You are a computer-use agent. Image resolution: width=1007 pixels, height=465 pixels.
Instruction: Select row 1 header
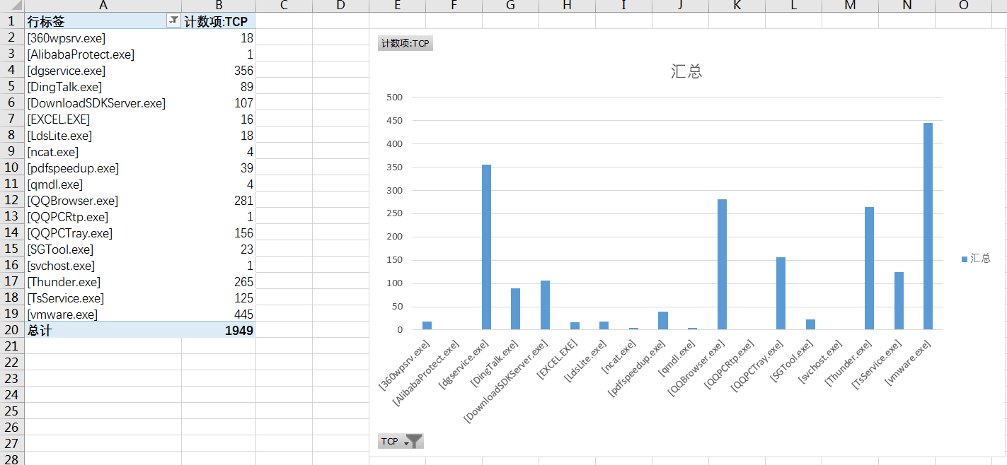12,21
